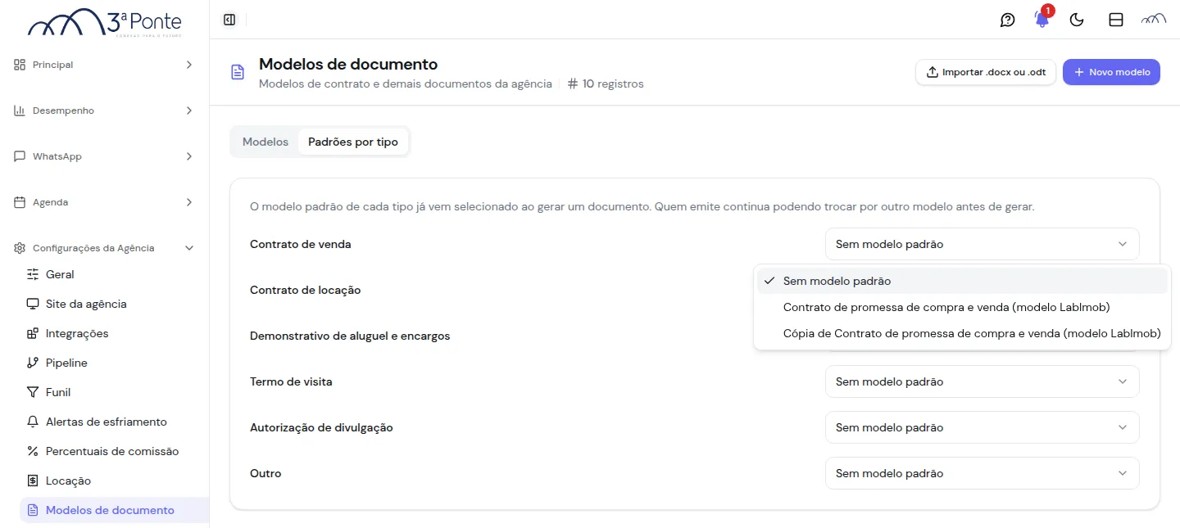The width and height of the screenshot is (1180, 528).
Task: Collapse the sidebar panel toggle icon
Action: pyautogui.click(x=229, y=20)
